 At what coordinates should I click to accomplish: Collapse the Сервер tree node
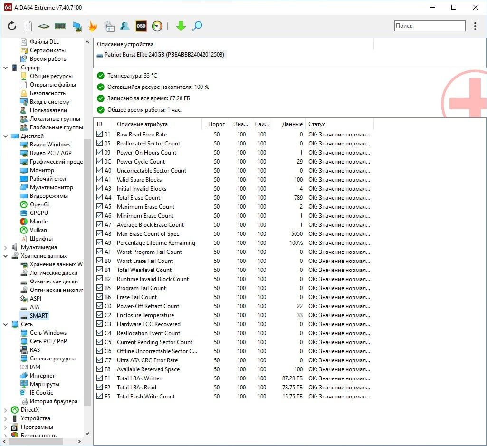[x=6, y=68]
